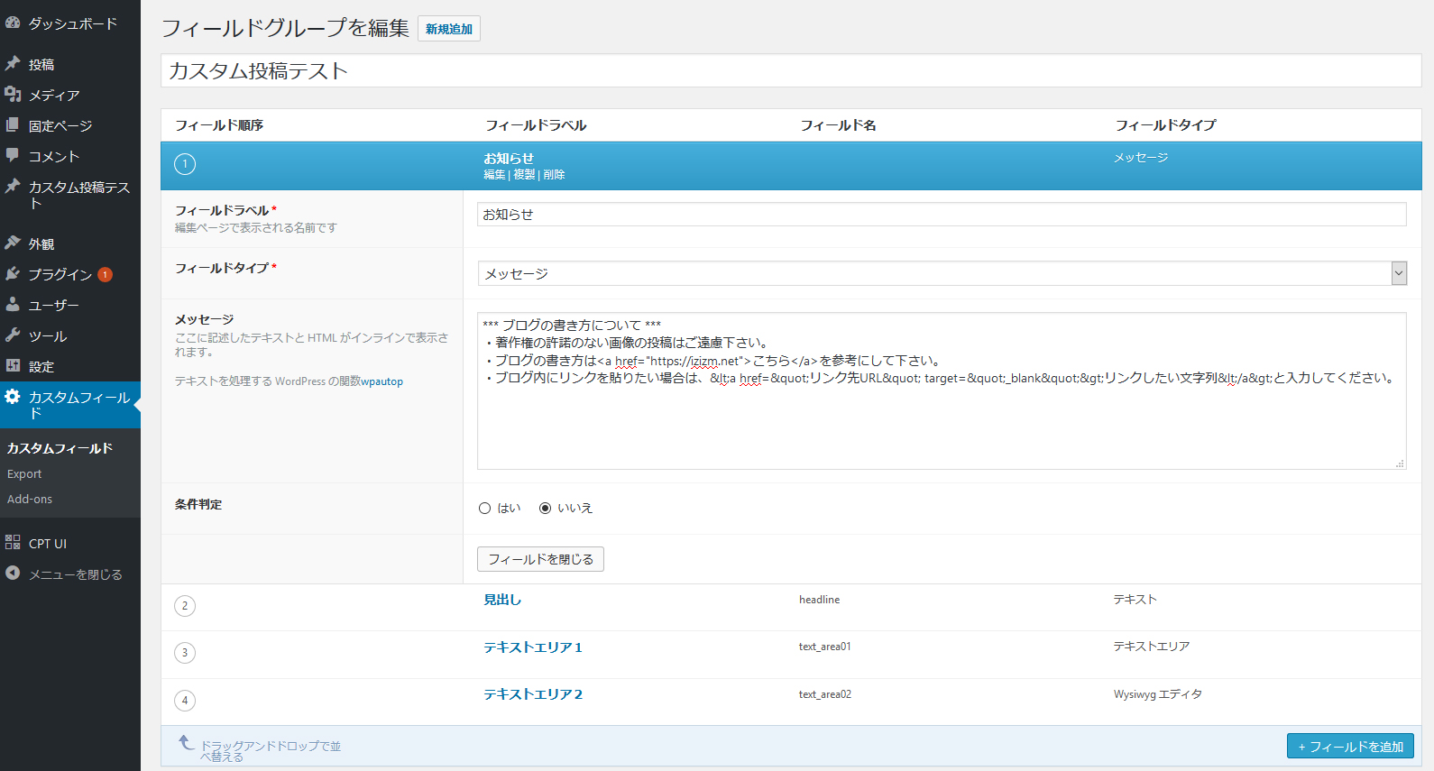Click the dashboard gauge icon
Viewport: 1434px width, 771px height.
13,23
